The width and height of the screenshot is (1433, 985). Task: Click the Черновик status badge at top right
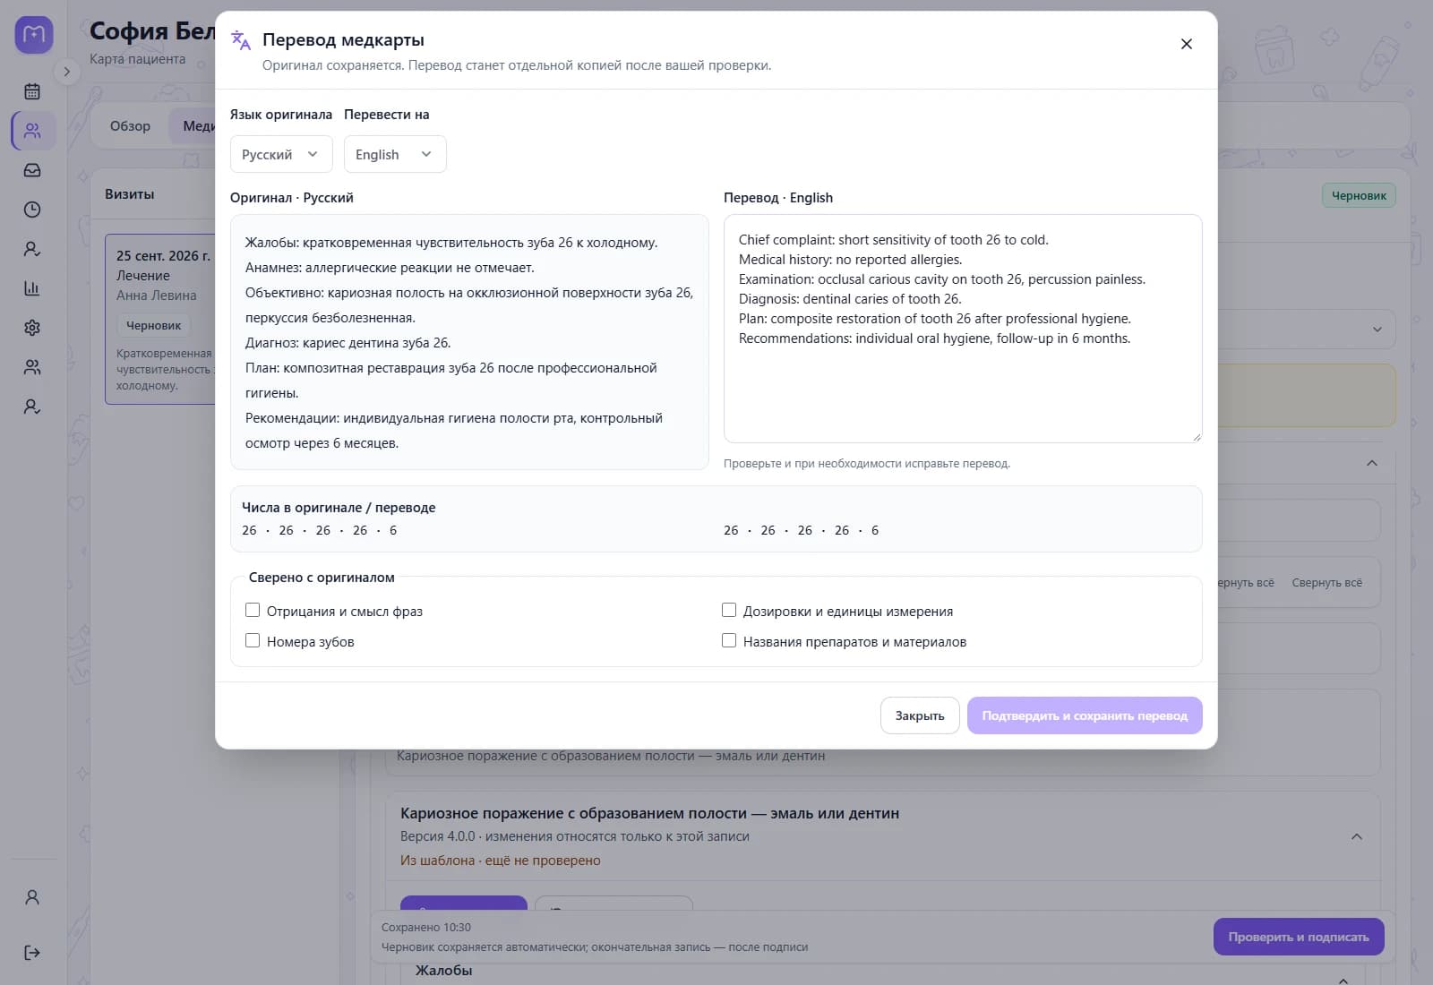click(1359, 195)
